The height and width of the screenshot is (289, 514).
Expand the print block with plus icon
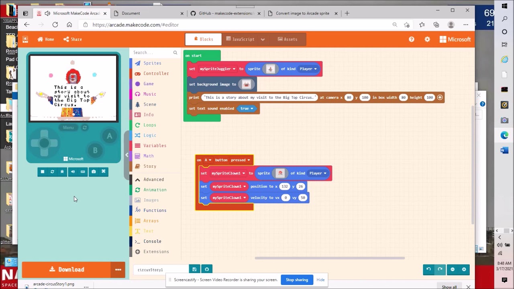click(440, 97)
